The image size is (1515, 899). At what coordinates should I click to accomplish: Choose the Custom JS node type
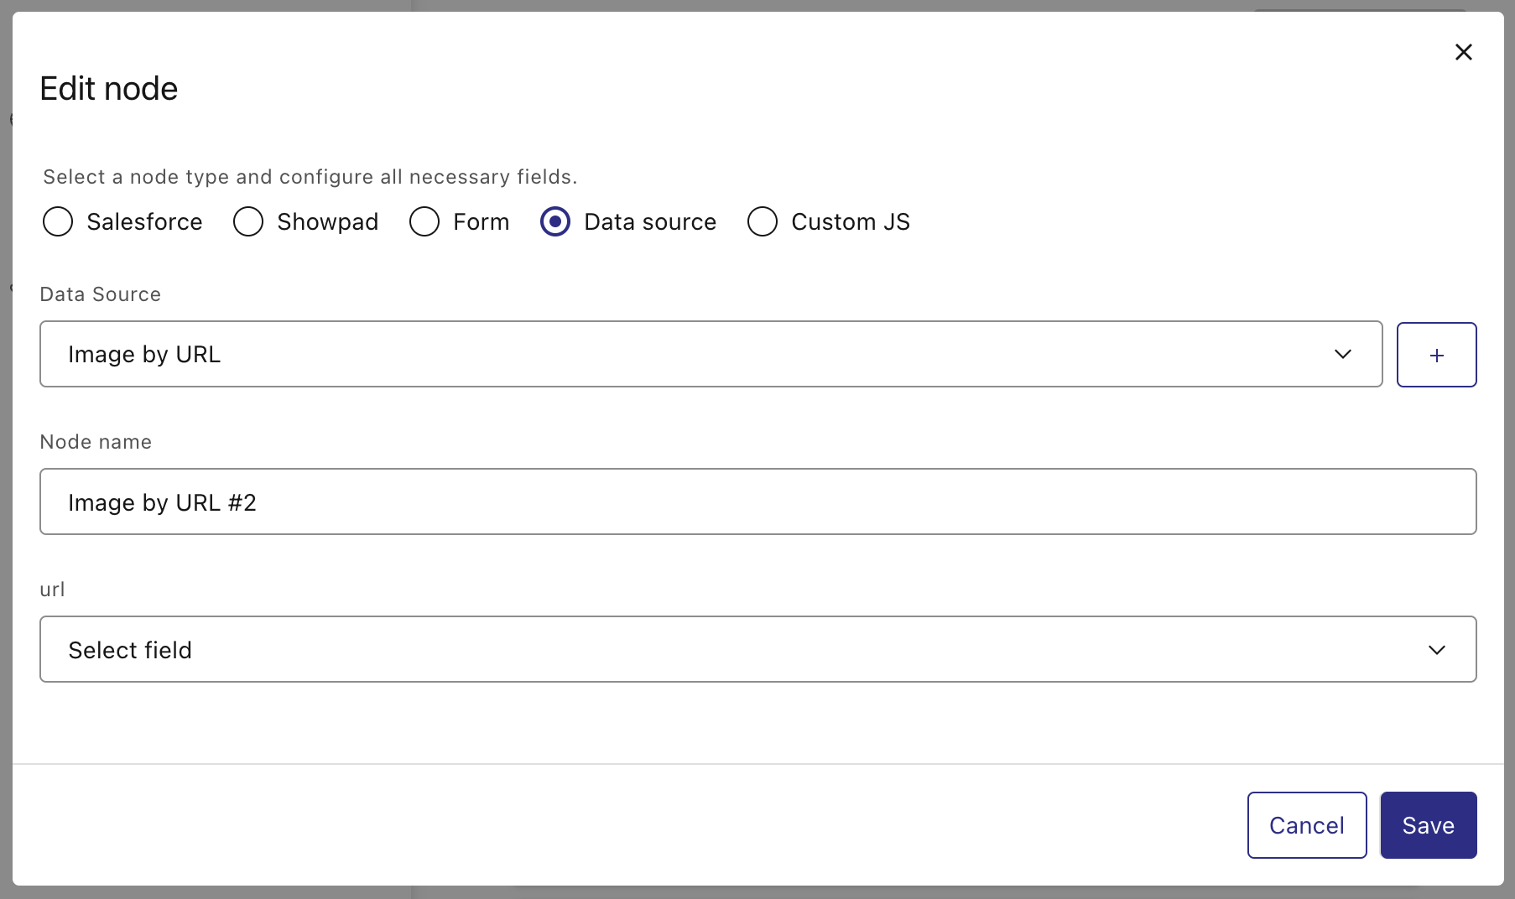pyautogui.click(x=763, y=221)
